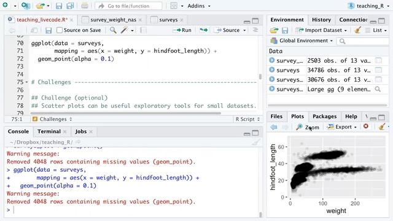The height and width of the screenshot is (221, 393).
Task: Click the remove current plot red icon
Action: [x=366, y=126]
